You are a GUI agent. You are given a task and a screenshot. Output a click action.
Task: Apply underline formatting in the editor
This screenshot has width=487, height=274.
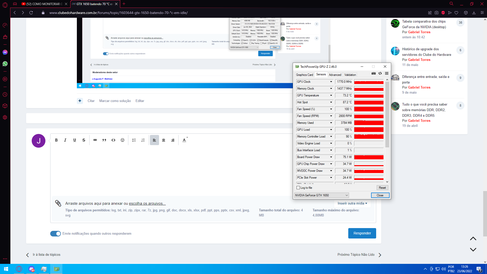coord(75,140)
